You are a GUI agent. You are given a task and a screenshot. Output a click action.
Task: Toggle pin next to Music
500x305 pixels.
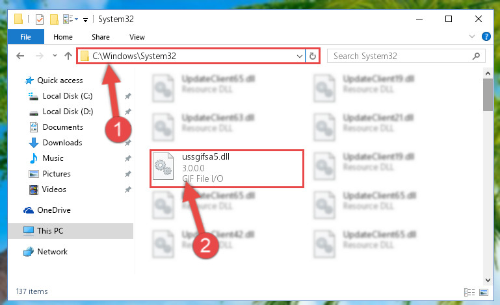(128, 158)
